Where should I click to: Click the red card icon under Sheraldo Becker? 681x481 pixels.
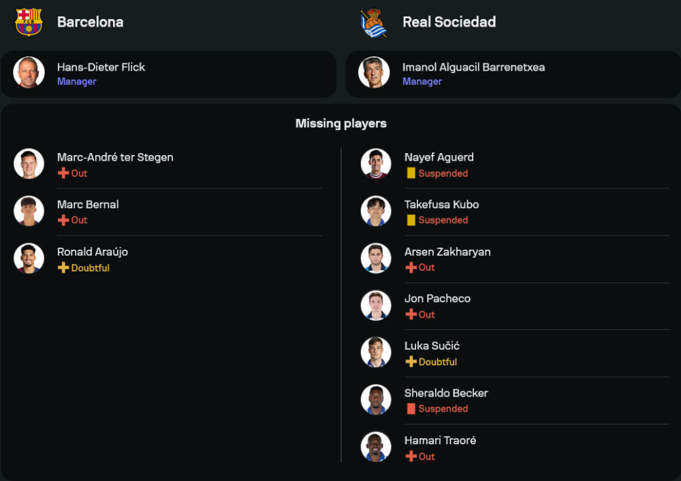click(x=411, y=409)
